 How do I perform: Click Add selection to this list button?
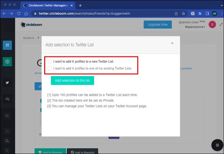[x=72, y=80]
